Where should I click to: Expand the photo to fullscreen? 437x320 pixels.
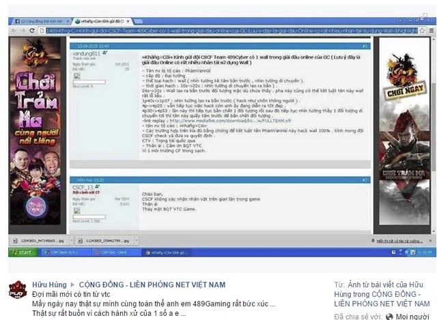click(x=424, y=16)
